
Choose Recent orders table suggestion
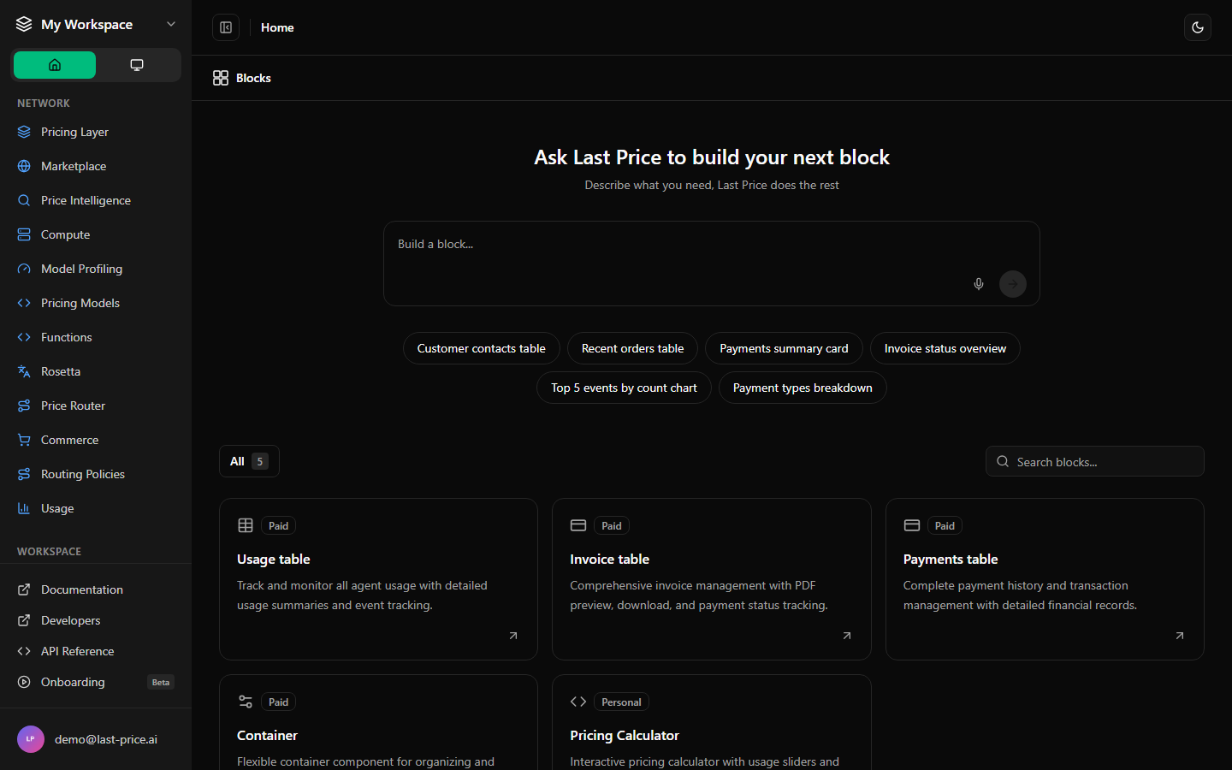(632, 348)
